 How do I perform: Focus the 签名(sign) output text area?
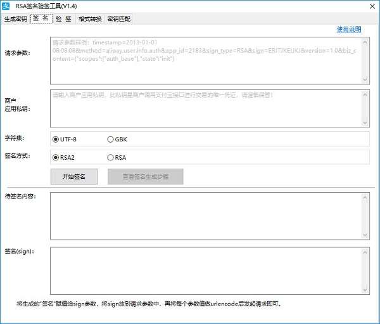[x=210, y=271]
